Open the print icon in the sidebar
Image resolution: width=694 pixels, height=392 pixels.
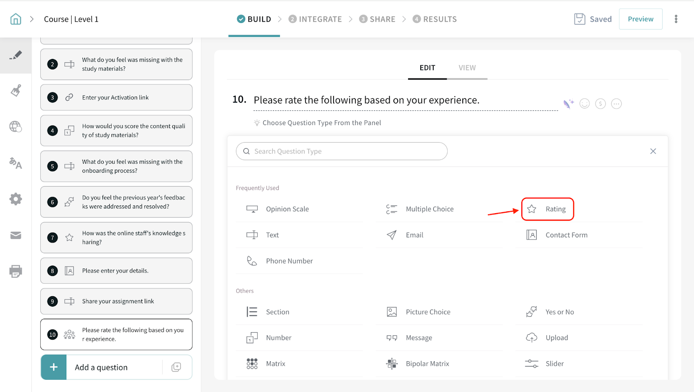pos(16,271)
